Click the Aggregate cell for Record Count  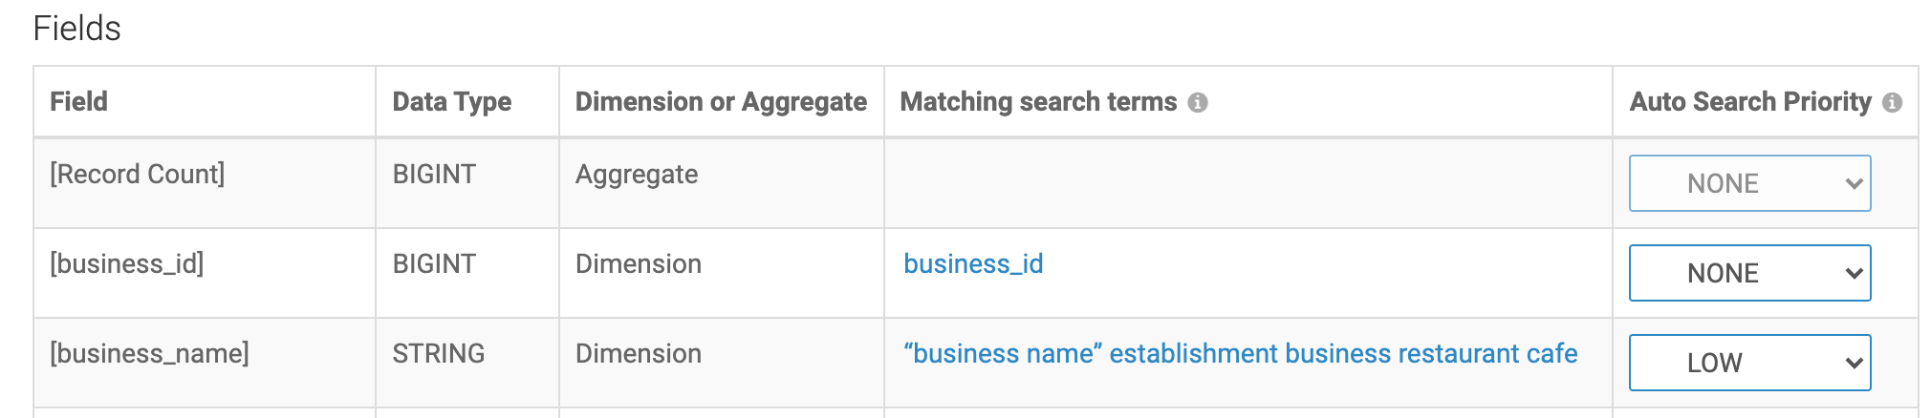coord(637,175)
